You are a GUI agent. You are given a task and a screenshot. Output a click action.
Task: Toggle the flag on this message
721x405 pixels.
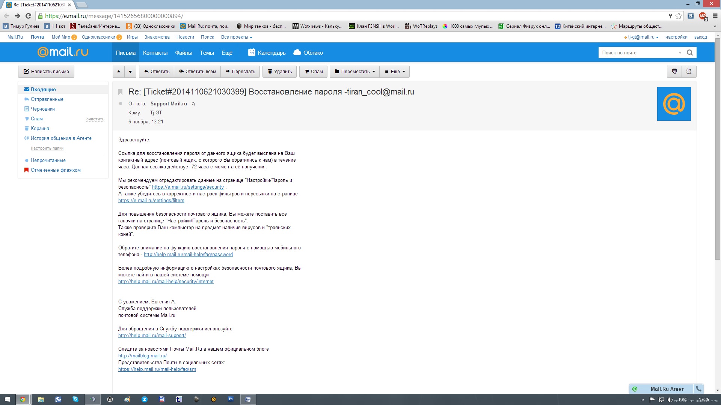[x=121, y=92]
